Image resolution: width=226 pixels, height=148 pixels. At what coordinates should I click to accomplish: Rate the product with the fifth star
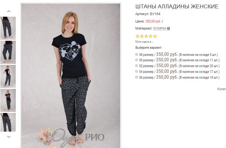(x=155, y=36)
